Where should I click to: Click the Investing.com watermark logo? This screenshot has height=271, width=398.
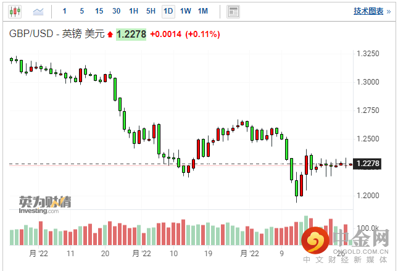[x=39, y=205]
